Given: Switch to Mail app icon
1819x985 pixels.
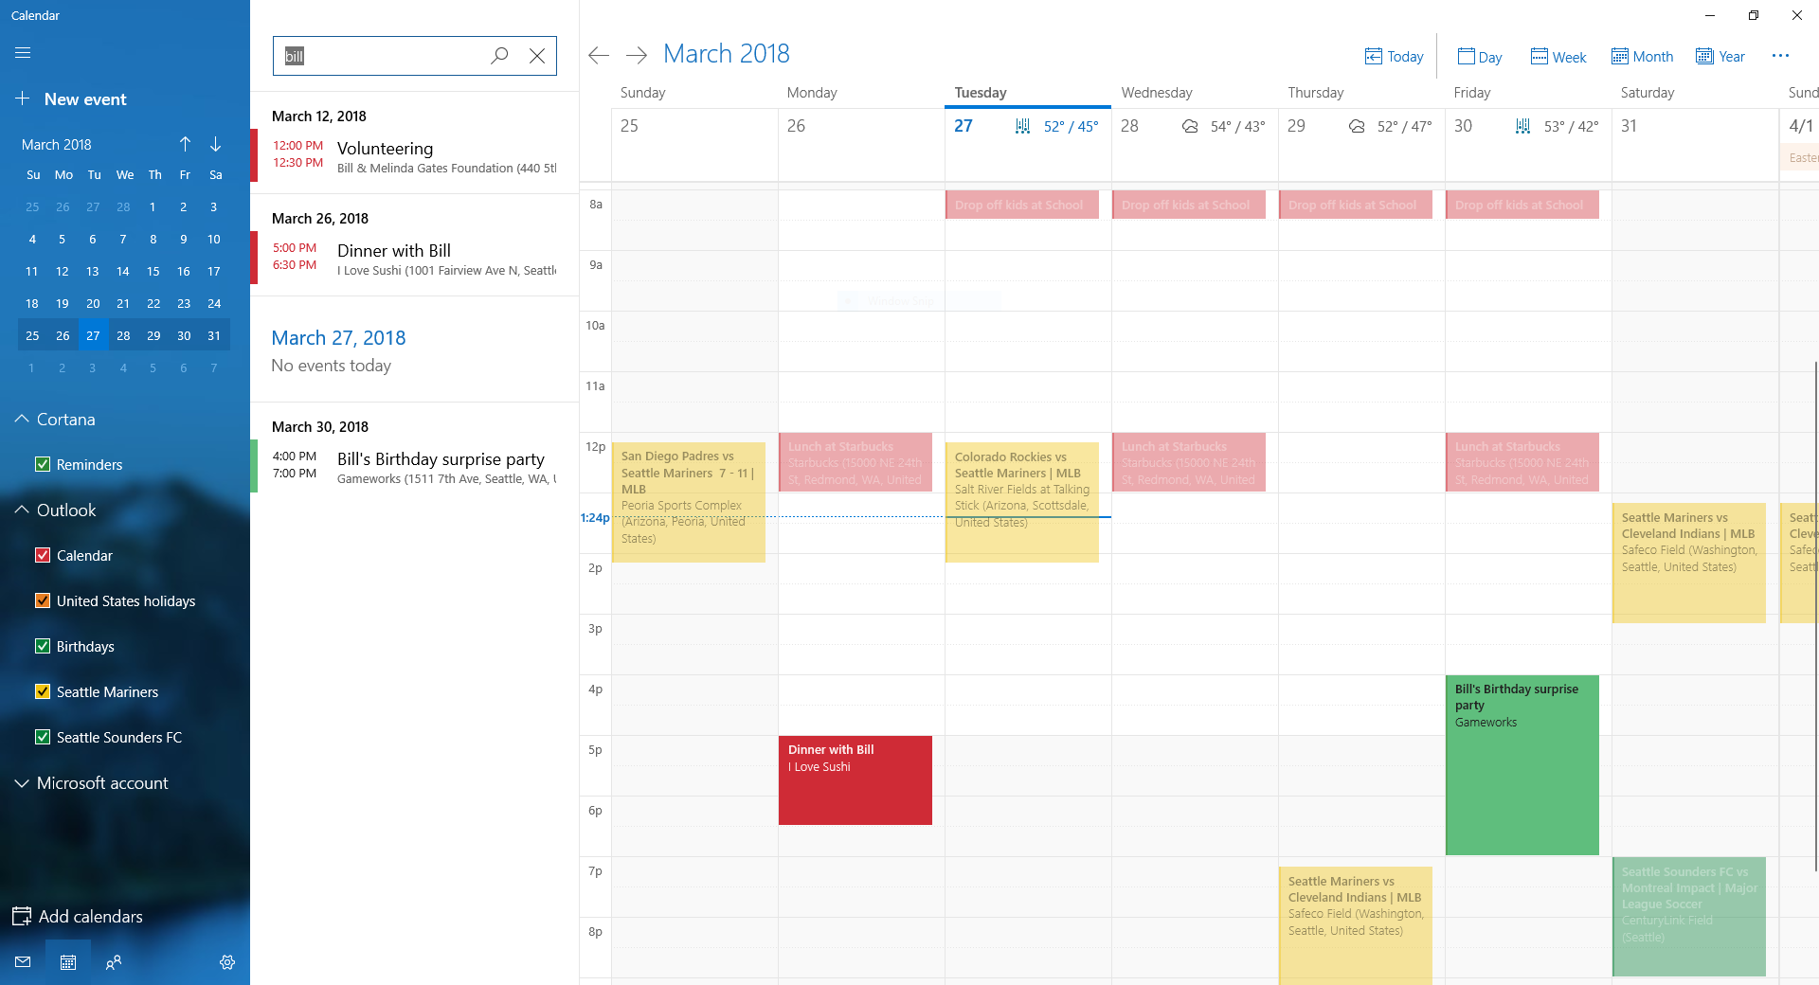Looking at the screenshot, I should [23, 962].
